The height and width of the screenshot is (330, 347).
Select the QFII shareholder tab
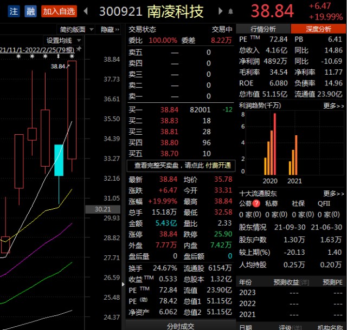pyautogui.click(x=324, y=203)
